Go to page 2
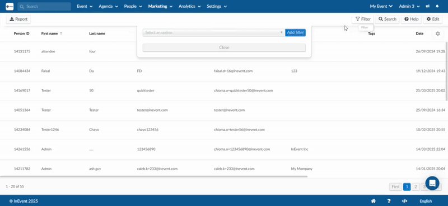448x206 pixels. pyautogui.click(x=416, y=186)
